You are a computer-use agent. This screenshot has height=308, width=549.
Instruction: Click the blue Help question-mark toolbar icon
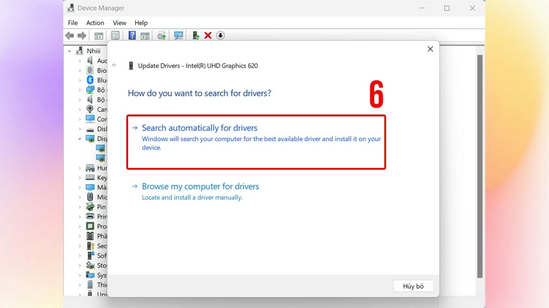coord(132,36)
